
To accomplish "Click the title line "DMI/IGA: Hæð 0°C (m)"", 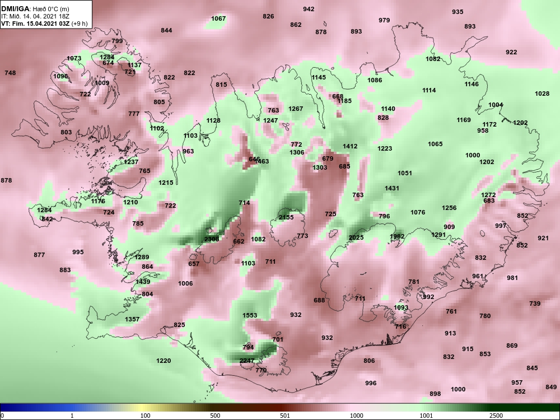I will (x=35, y=10).
